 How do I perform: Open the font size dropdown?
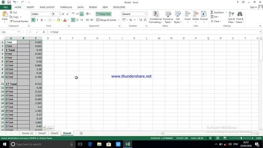click(59, 14)
